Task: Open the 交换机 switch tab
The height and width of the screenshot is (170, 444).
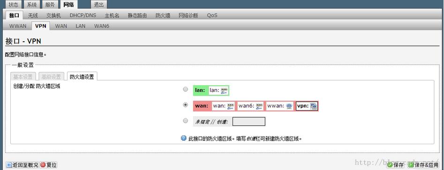Action: pyautogui.click(x=53, y=15)
